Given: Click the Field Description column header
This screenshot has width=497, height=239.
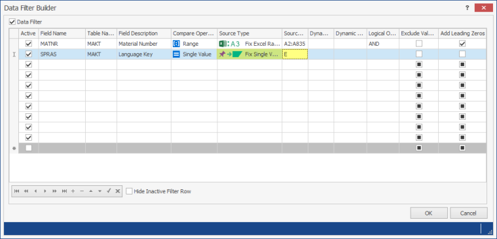Looking at the screenshot, I should 144,33.
